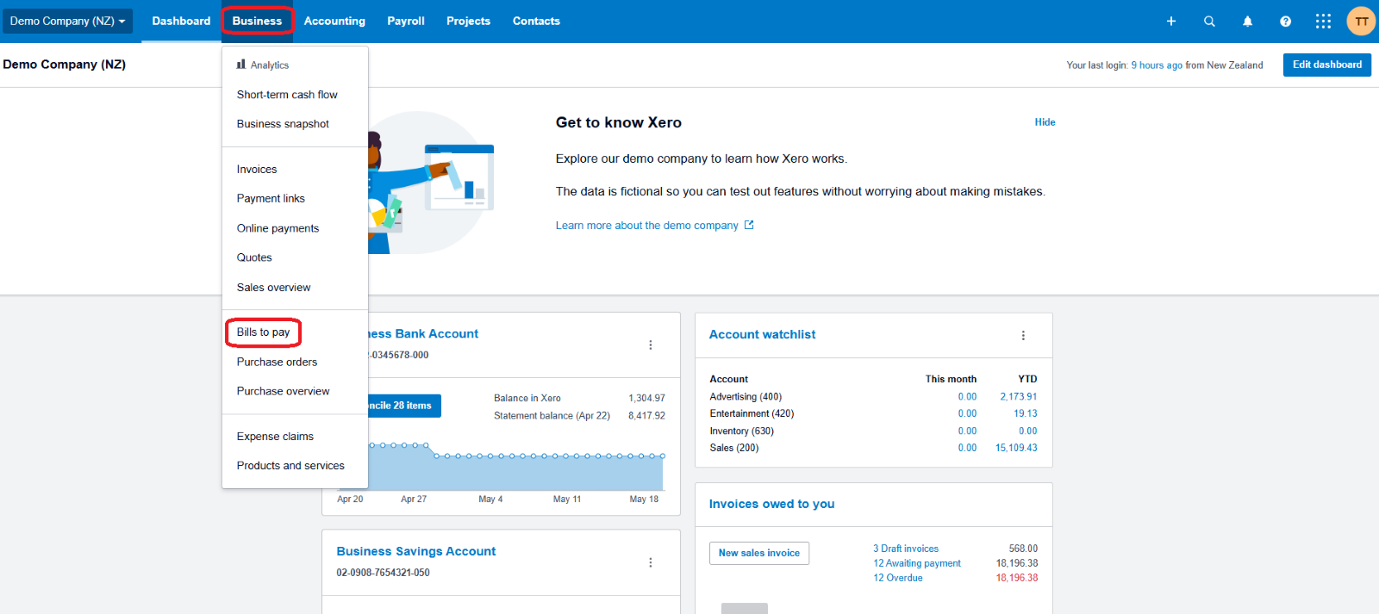Open Learn more about the demo company
This screenshot has height=614, width=1379.
[646, 226]
